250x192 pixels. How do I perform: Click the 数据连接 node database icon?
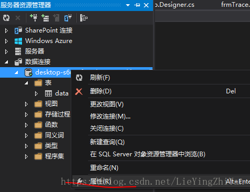click(x=18, y=62)
